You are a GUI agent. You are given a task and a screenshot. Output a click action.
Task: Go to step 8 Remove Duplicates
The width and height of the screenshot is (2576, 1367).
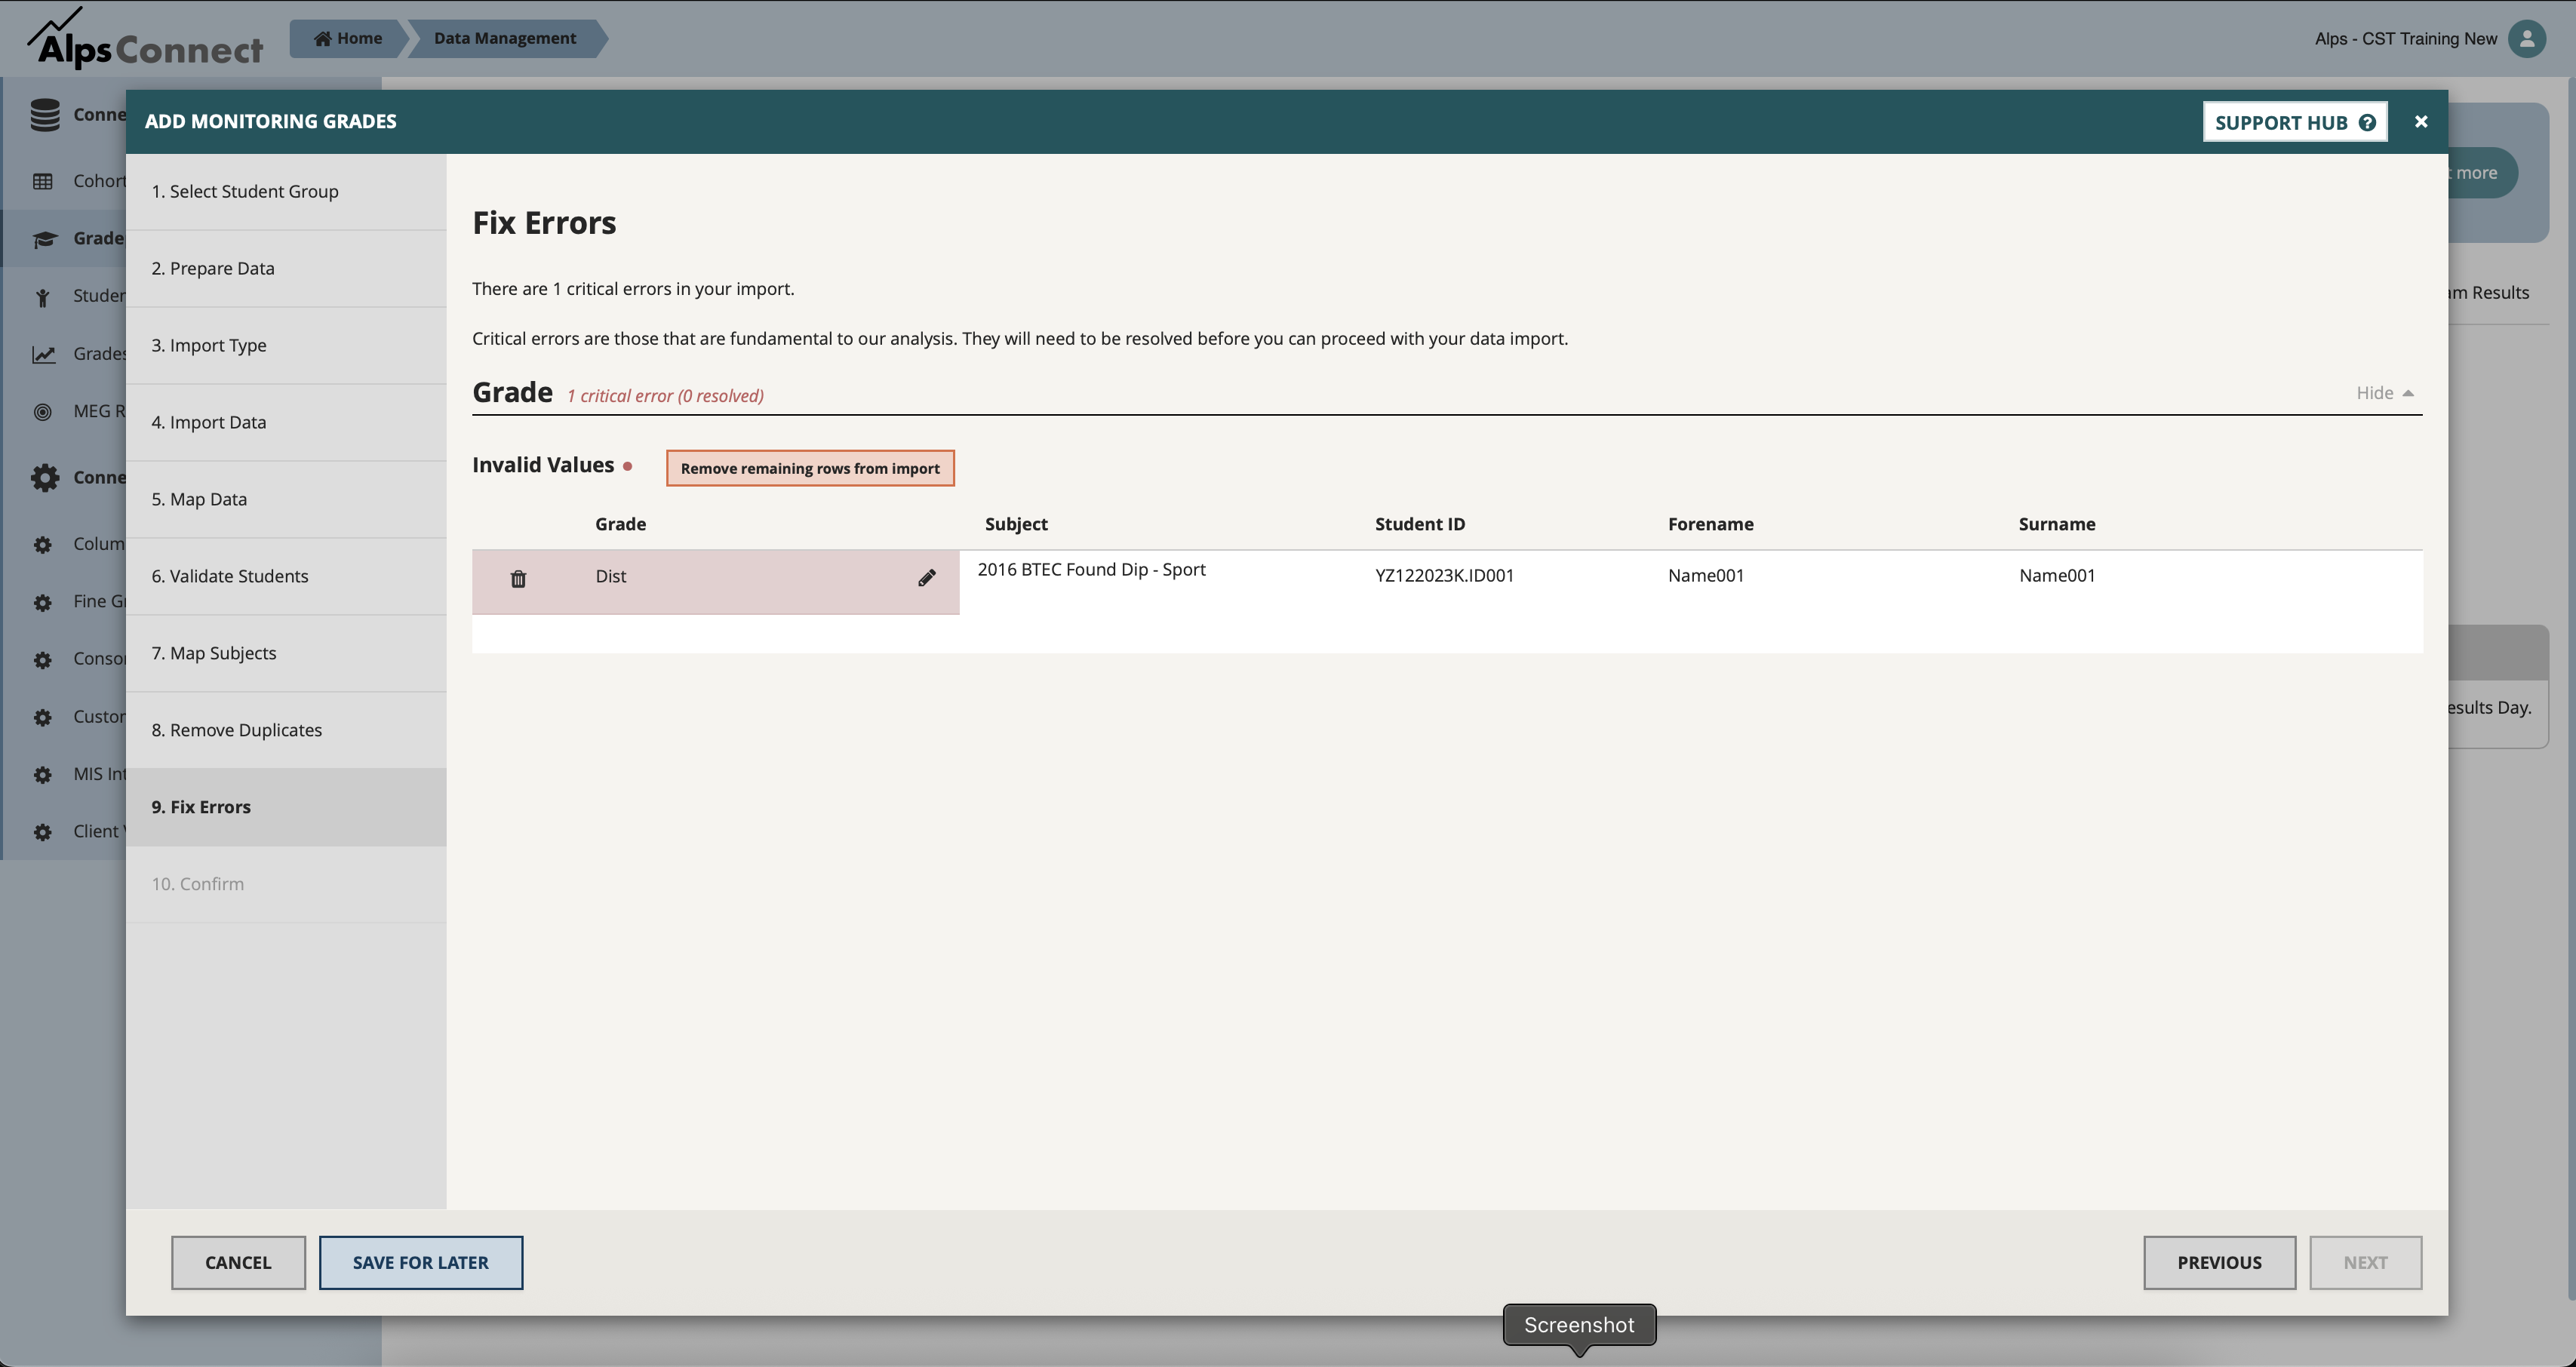click(286, 730)
